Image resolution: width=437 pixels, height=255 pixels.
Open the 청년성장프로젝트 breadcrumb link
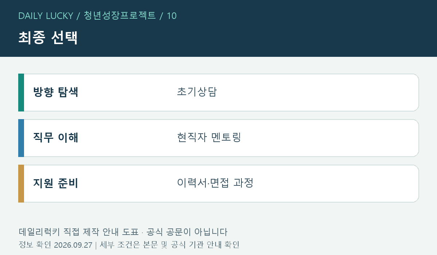(x=120, y=16)
